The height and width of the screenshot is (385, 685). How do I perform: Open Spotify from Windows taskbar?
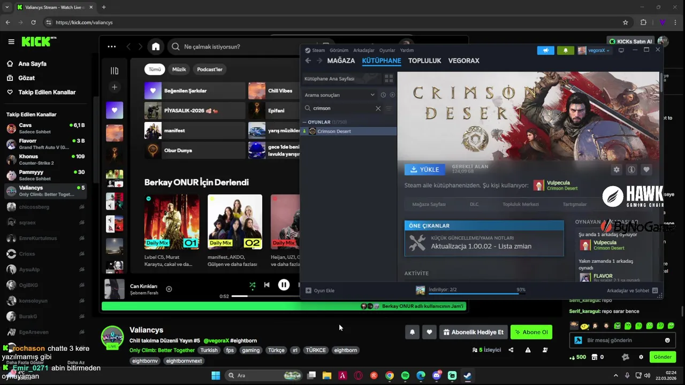tap(405, 376)
